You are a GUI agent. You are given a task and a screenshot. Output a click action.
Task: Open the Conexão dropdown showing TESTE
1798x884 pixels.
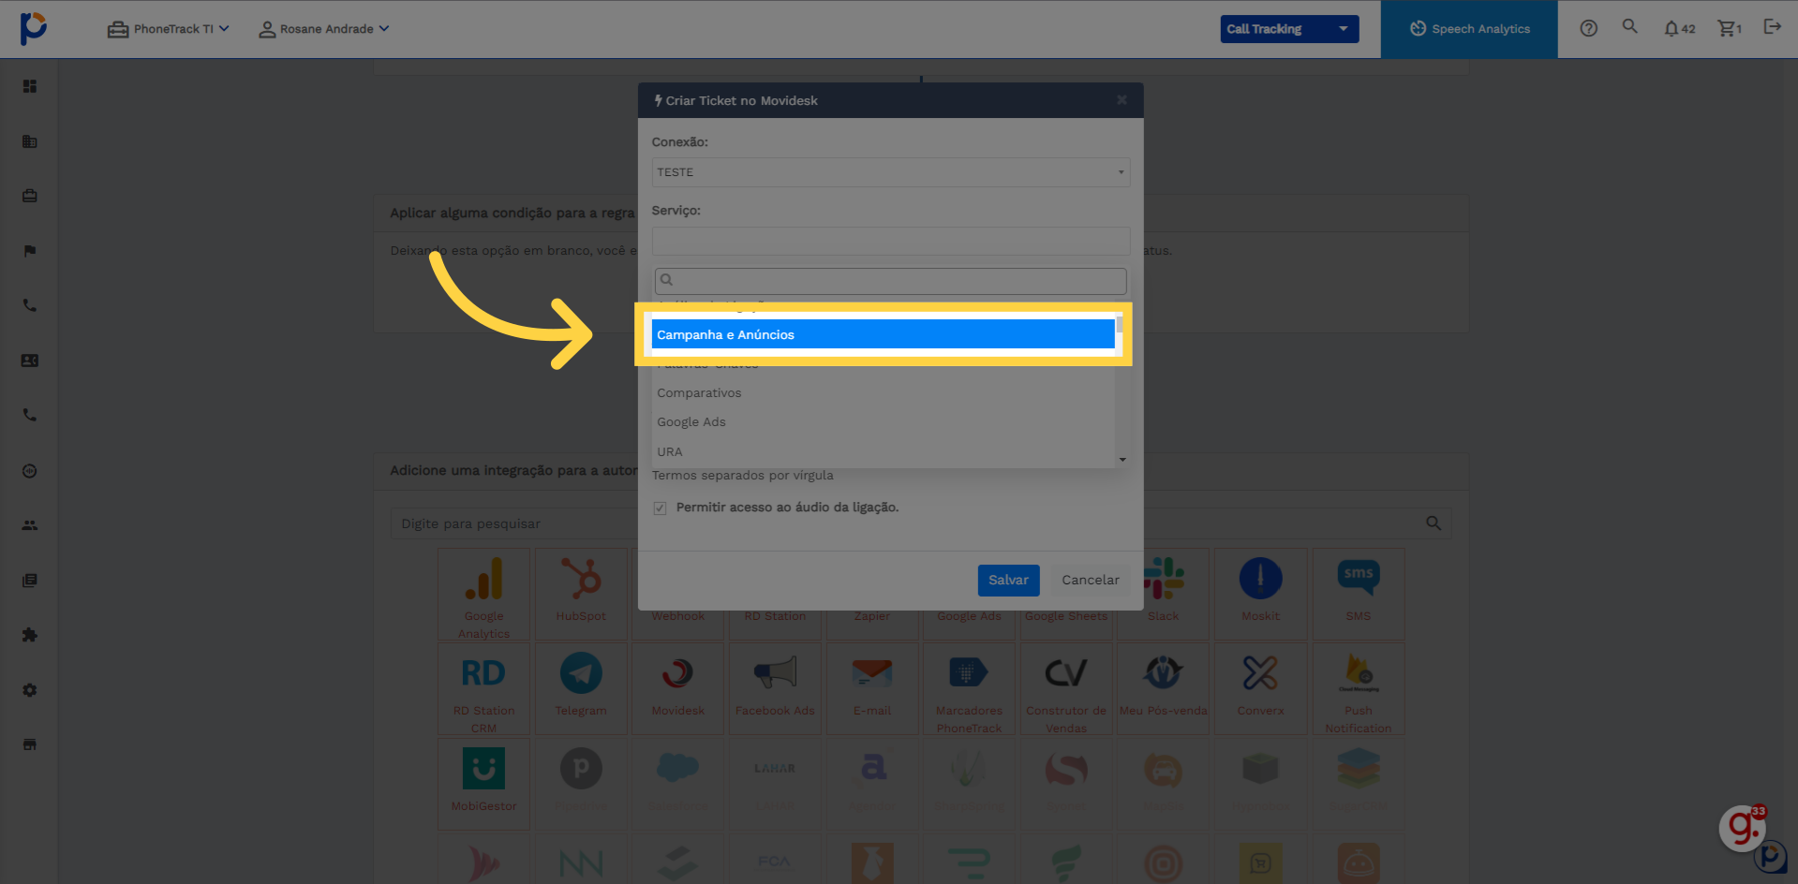click(890, 172)
